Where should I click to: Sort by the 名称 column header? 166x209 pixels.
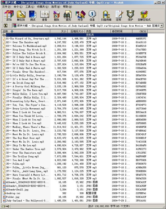(x=26, y=31)
